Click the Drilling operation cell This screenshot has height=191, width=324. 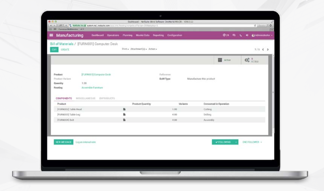click(207, 115)
